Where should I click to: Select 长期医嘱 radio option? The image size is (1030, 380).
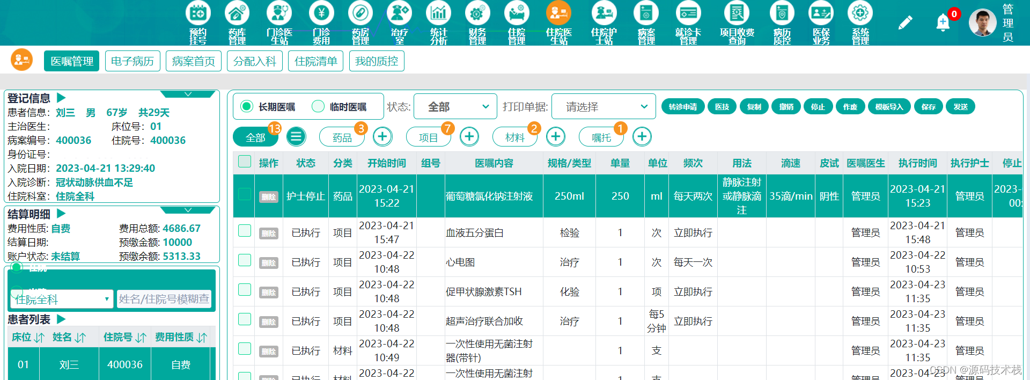click(x=247, y=106)
